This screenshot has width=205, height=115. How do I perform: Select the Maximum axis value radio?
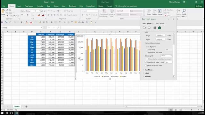click(147, 52)
